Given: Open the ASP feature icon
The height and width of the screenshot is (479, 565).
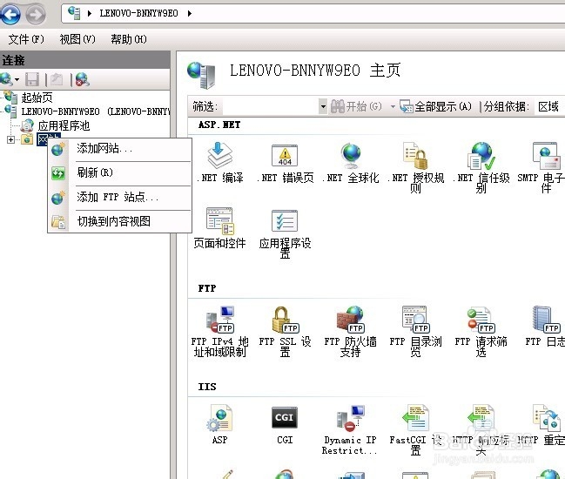Looking at the screenshot, I should [x=219, y=418].
